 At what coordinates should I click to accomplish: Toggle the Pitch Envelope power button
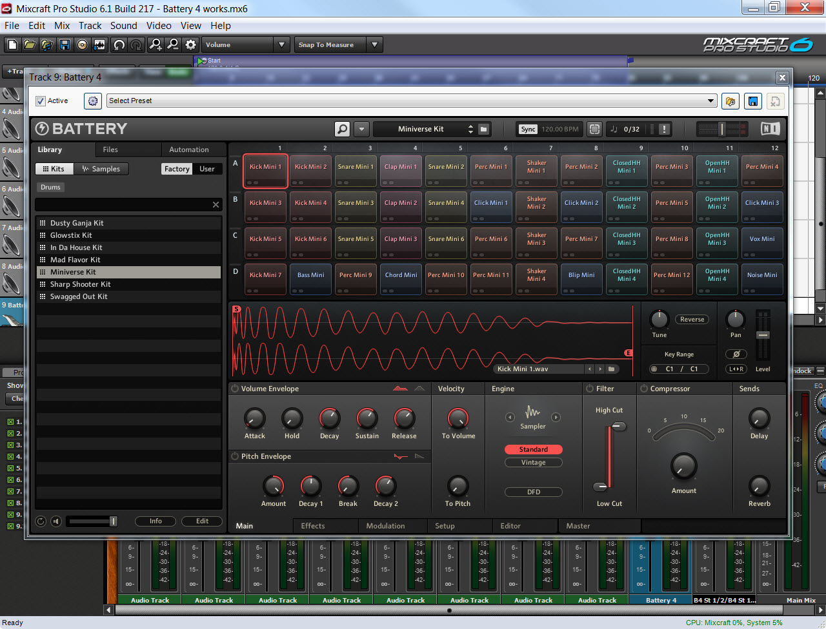coord(235,456)
